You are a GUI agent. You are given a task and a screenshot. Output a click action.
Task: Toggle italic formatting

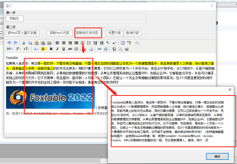[x=57, y=49]
